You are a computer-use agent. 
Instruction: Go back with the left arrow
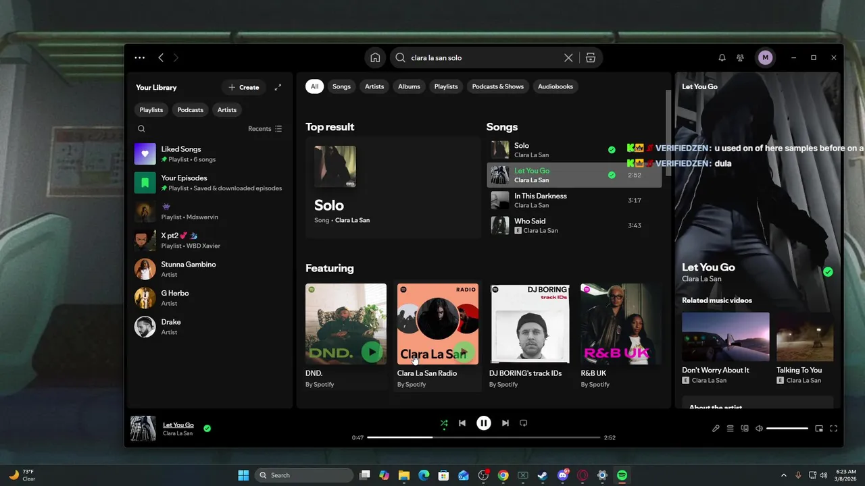coord(161,57)
